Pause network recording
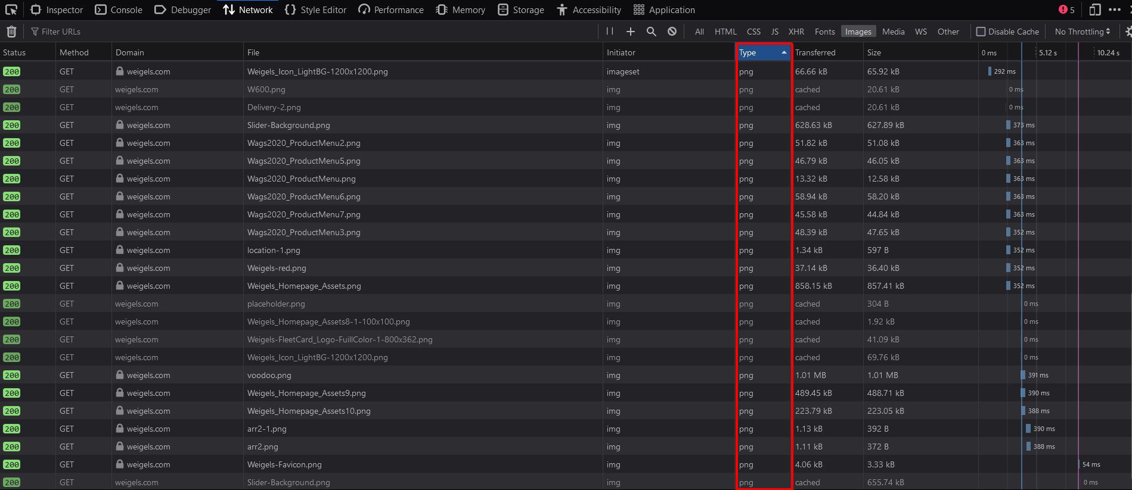The image size is (1132, 490). tap(610, 32)
